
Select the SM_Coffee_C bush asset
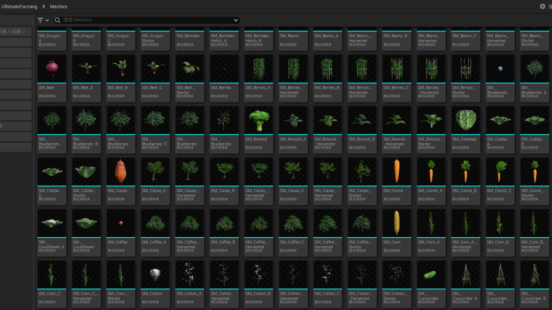[x=293, y=233]
